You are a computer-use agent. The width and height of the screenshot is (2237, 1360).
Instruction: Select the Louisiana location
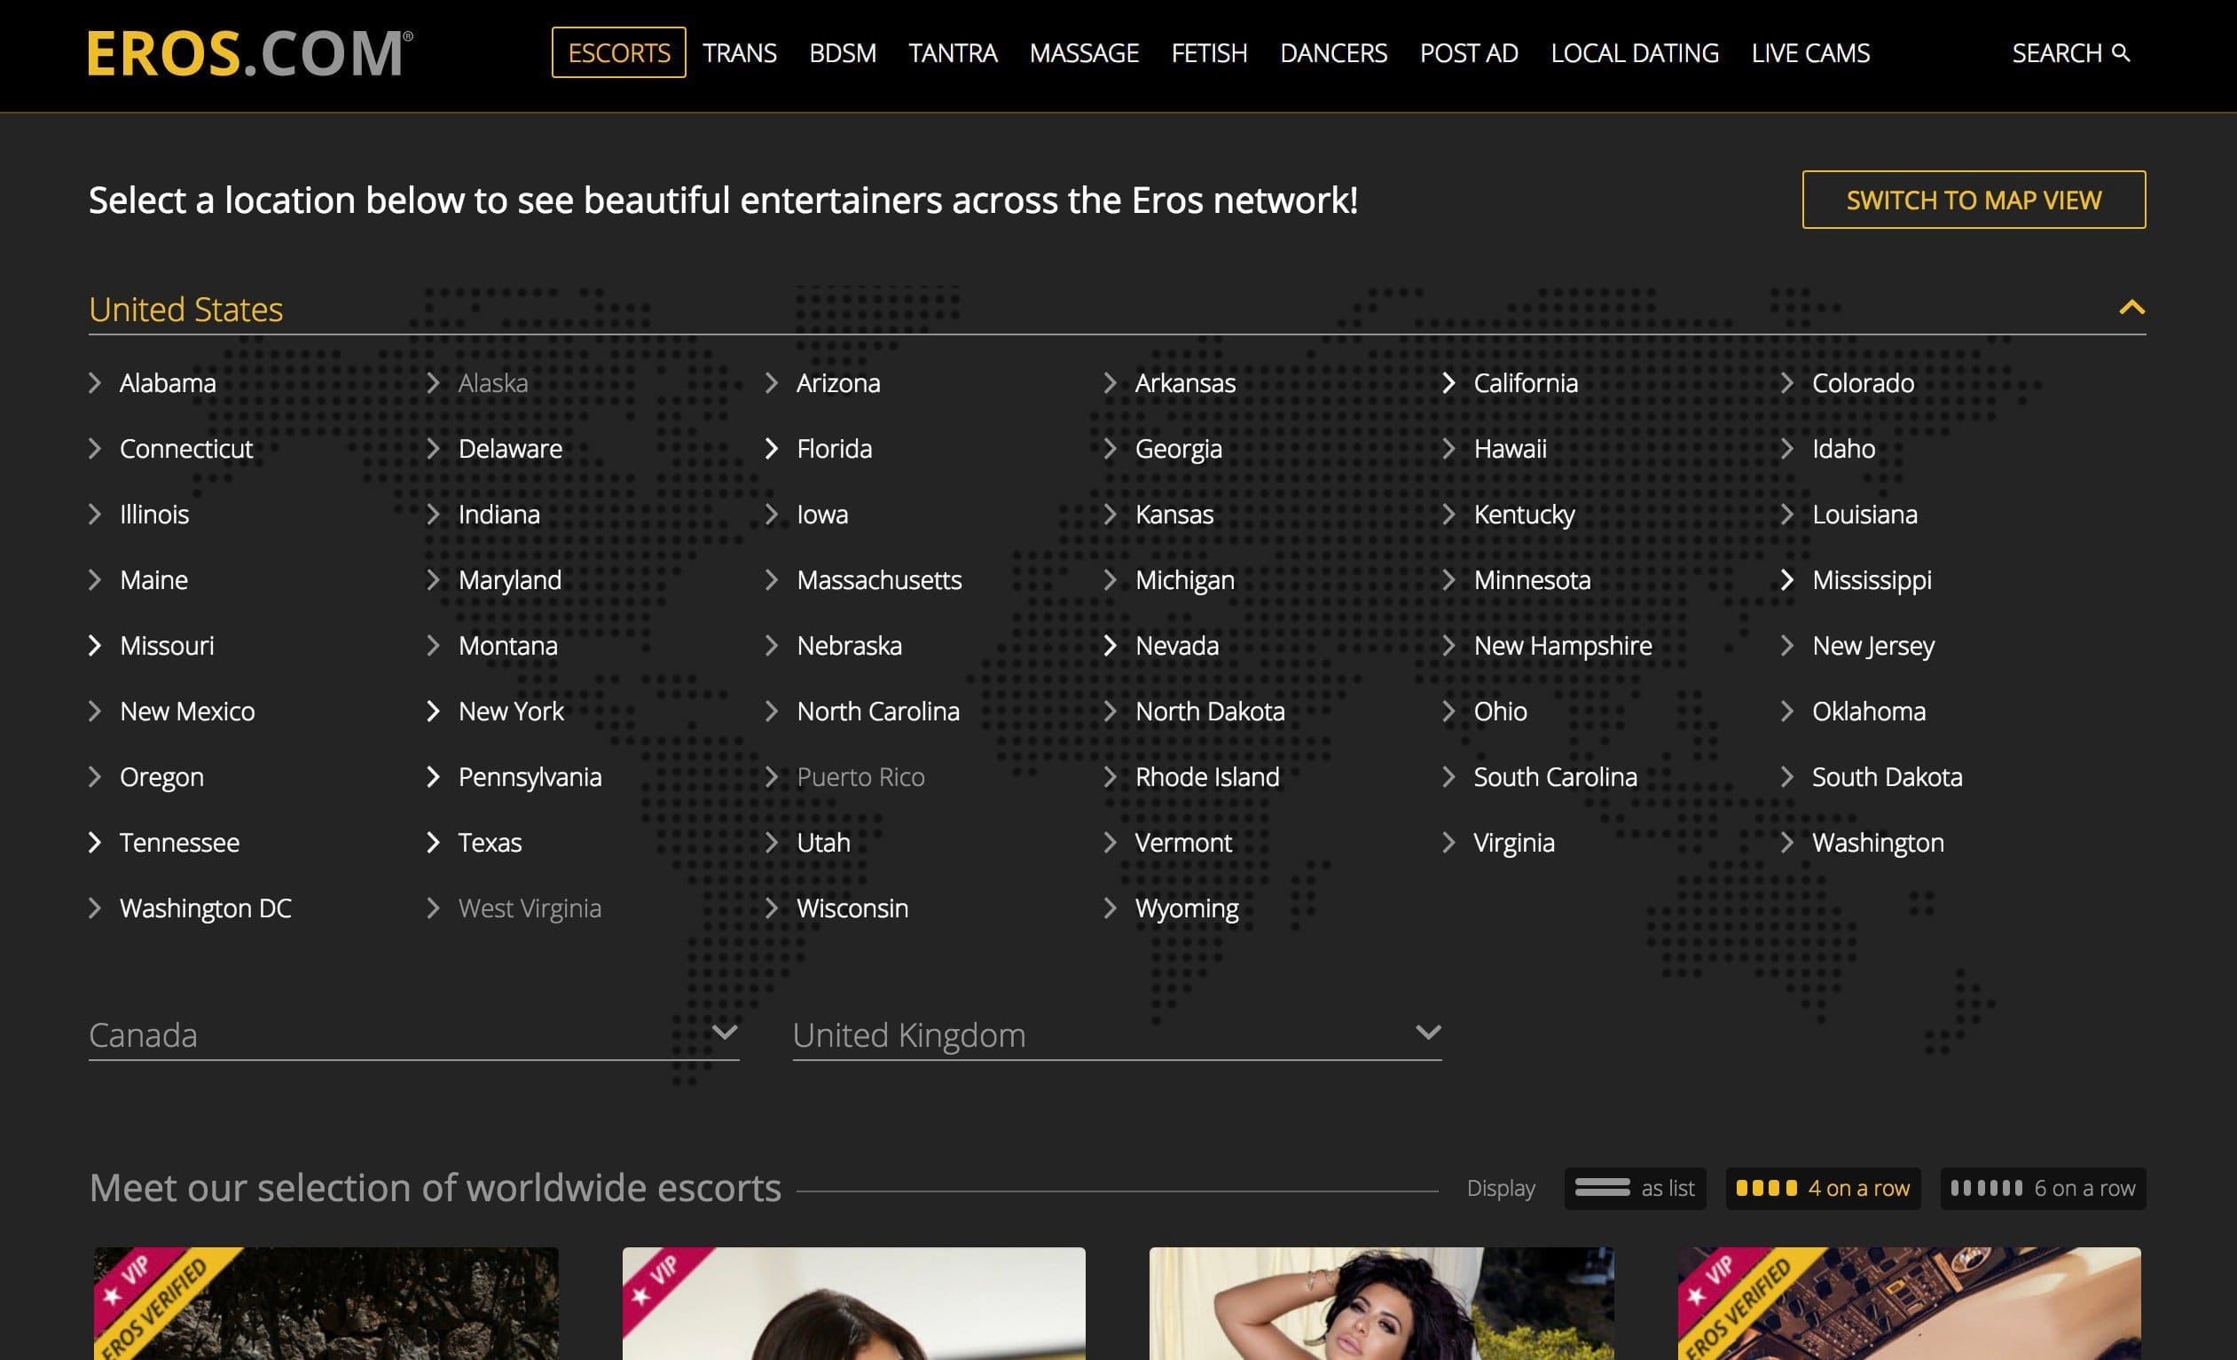(1864, 515)
